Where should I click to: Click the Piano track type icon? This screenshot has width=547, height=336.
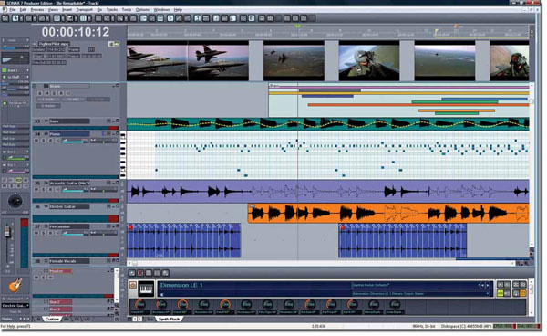click(x=46, y=134)
